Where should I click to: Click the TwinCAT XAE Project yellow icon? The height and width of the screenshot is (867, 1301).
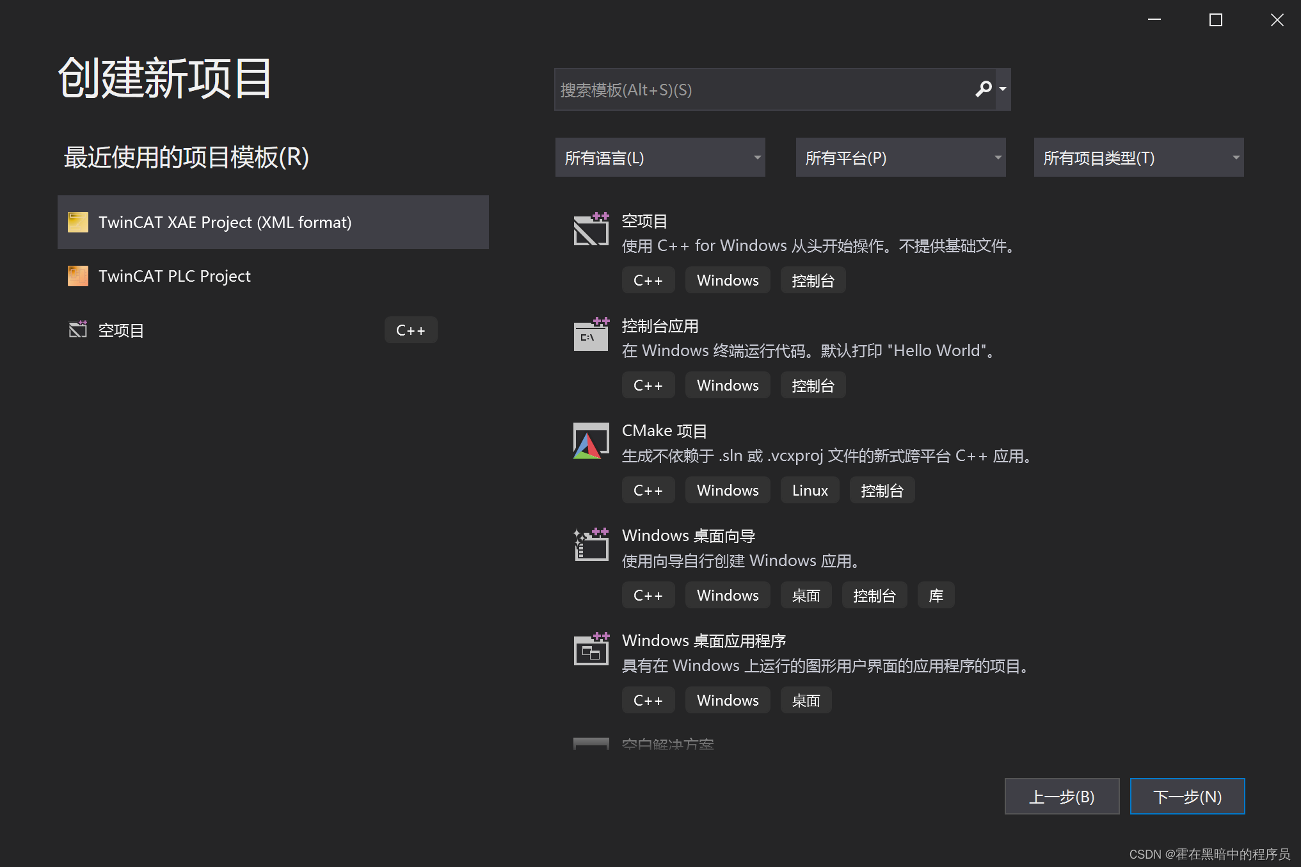click(x=78, y=222)
